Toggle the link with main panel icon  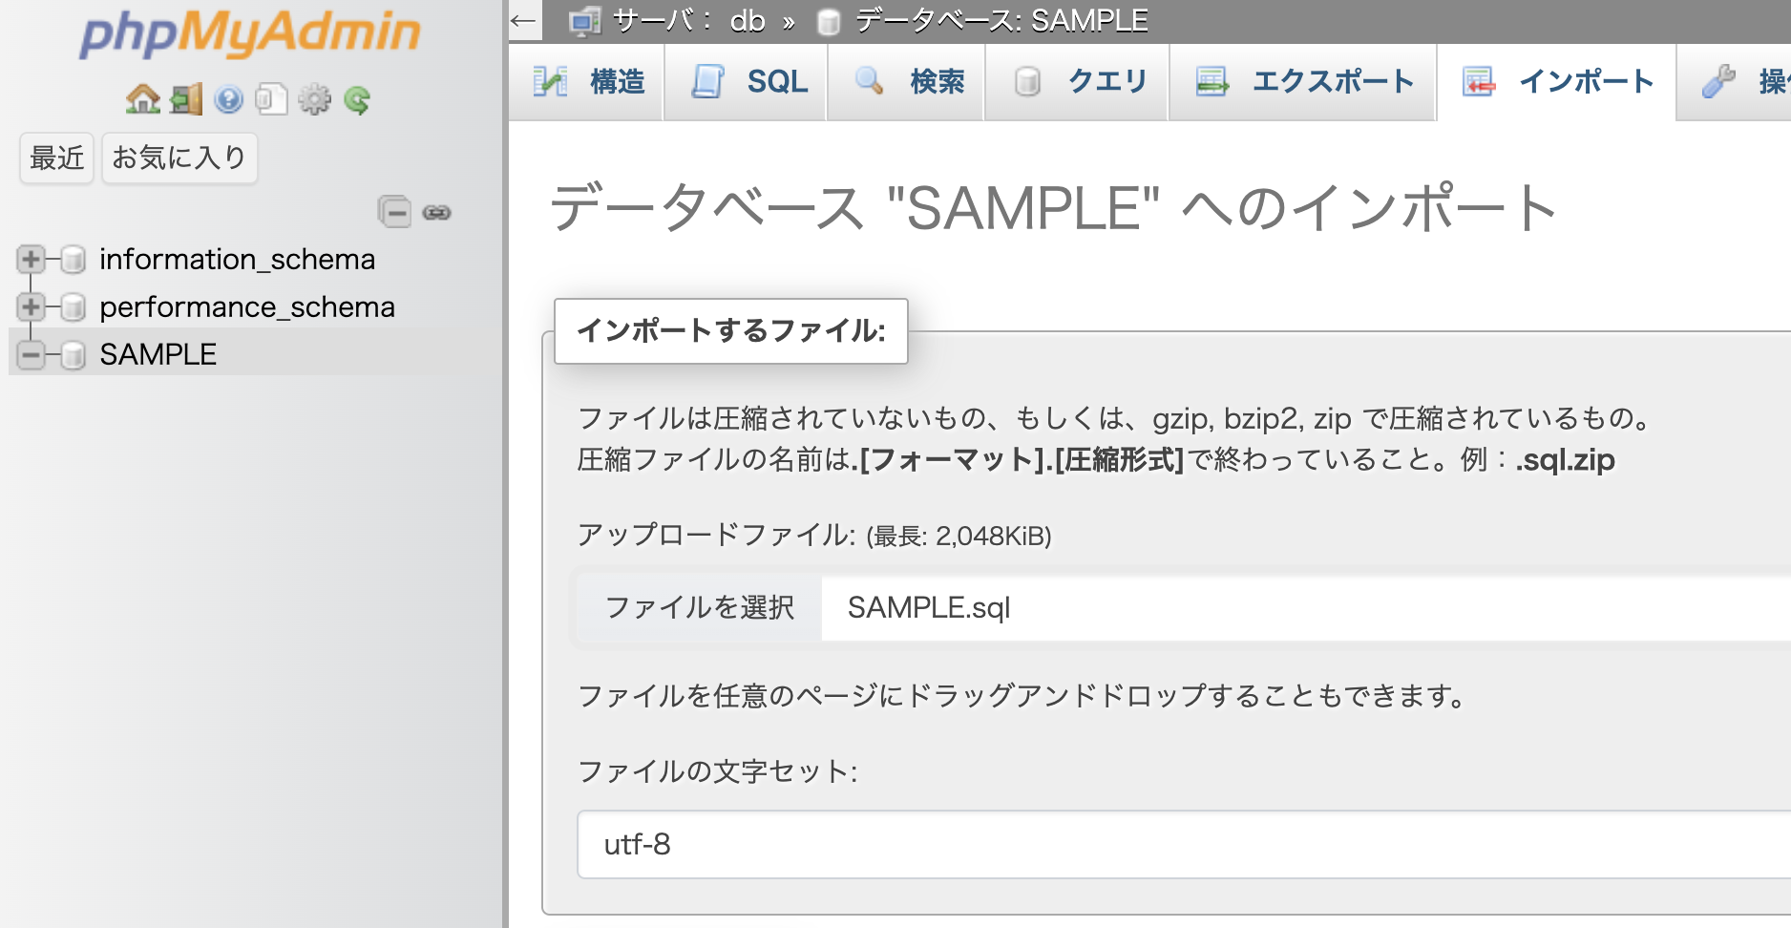click(x=437, y=212)
